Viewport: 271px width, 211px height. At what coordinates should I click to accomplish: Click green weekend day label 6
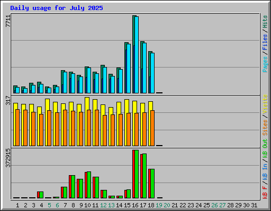[57, 205]
